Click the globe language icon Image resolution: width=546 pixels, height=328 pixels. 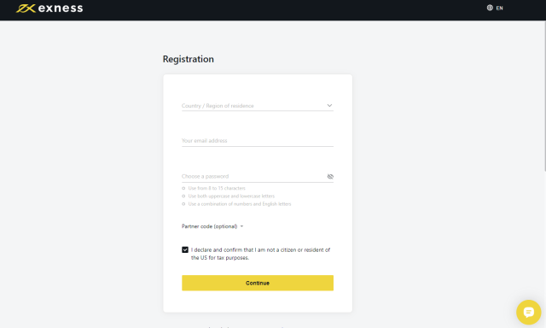click(490, 8)
